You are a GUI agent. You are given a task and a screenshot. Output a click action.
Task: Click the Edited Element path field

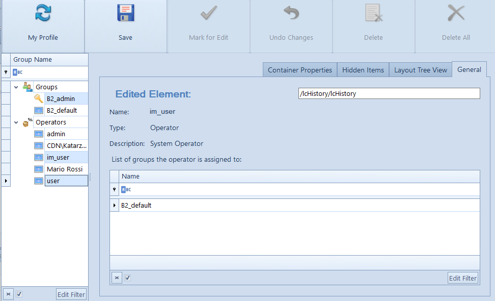389,93
